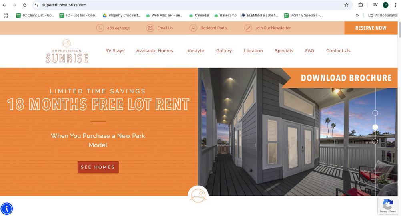
Task: Go to the Available Homes menu item
Action: click(x=155, y=51)
